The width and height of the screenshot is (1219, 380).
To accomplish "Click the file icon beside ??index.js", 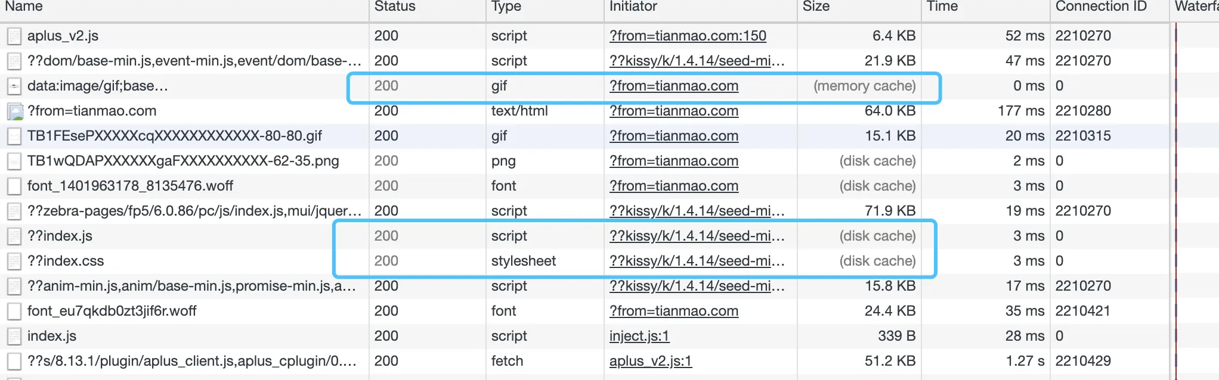I will (x=14, y=236).
